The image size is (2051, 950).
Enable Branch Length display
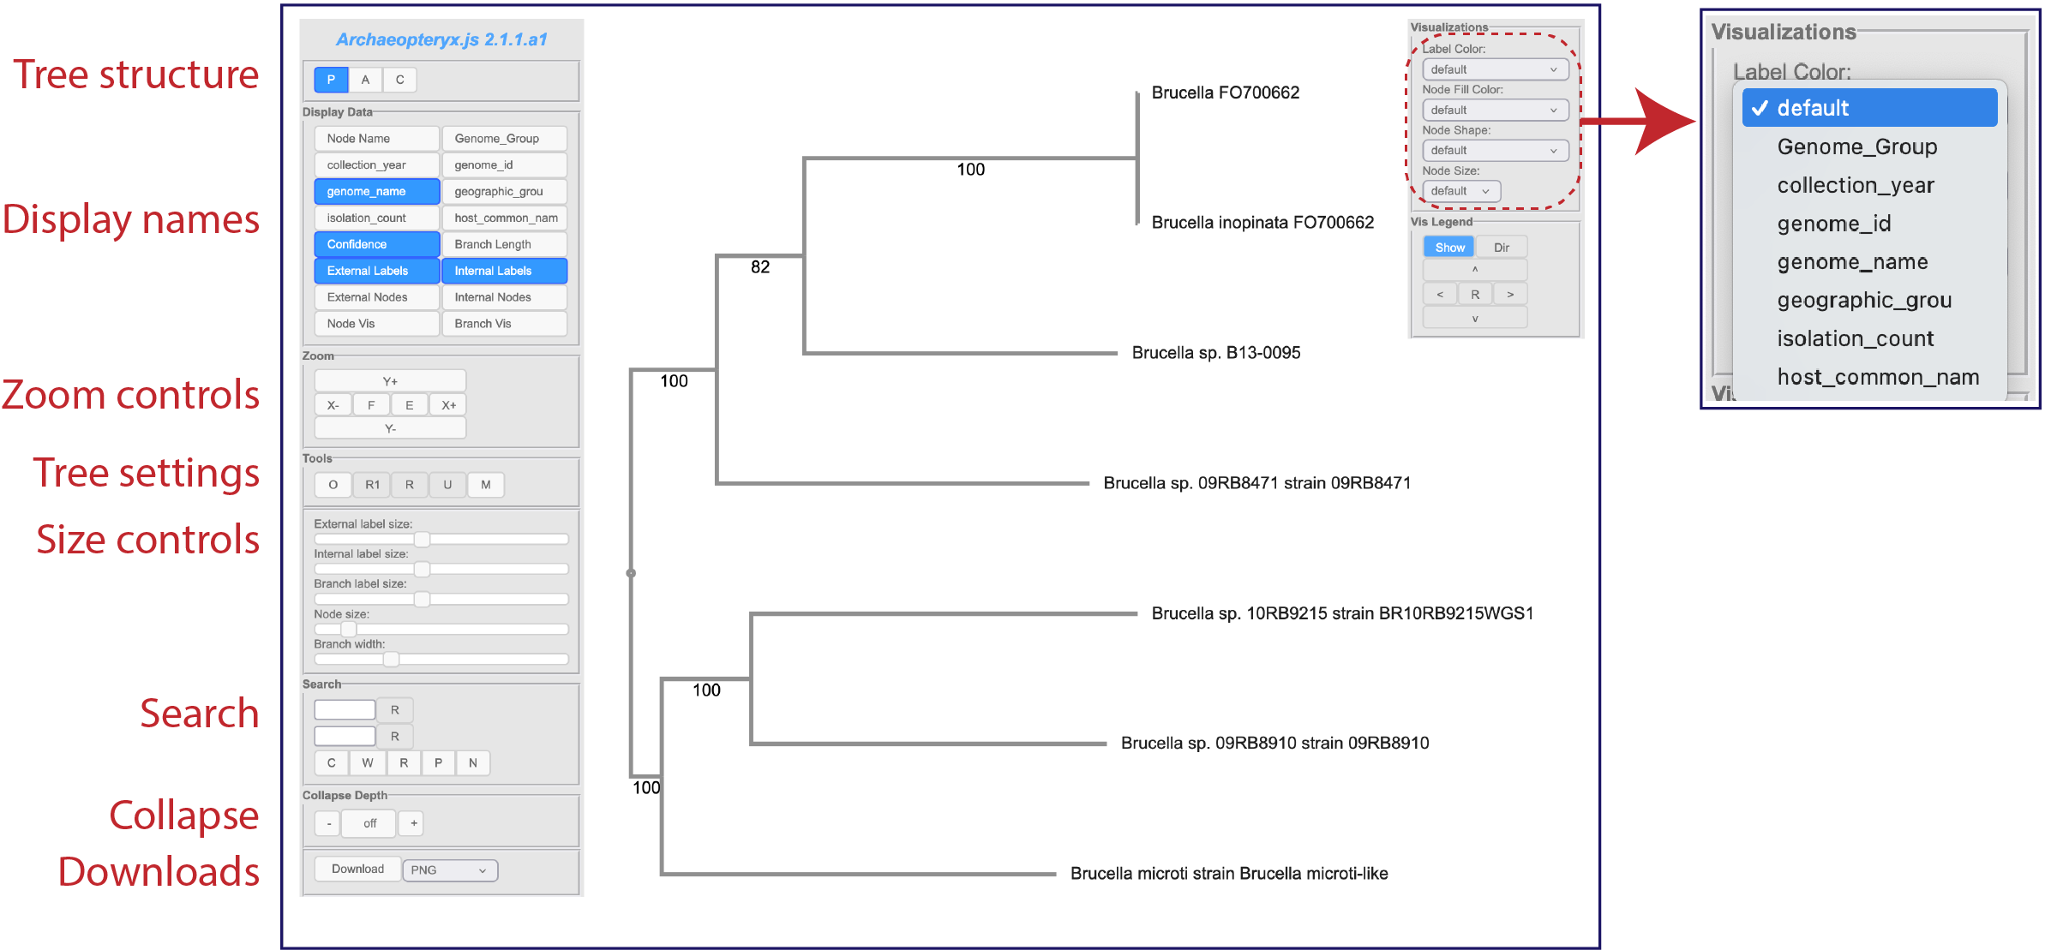click(504, 244)
